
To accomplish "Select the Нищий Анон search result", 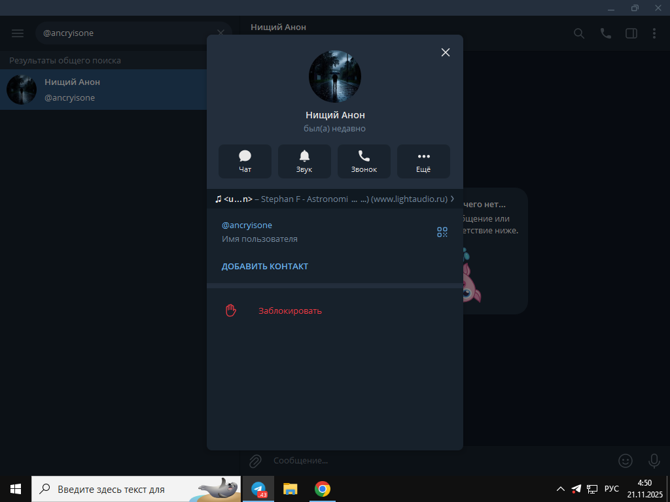I will [x=103, y=90].
